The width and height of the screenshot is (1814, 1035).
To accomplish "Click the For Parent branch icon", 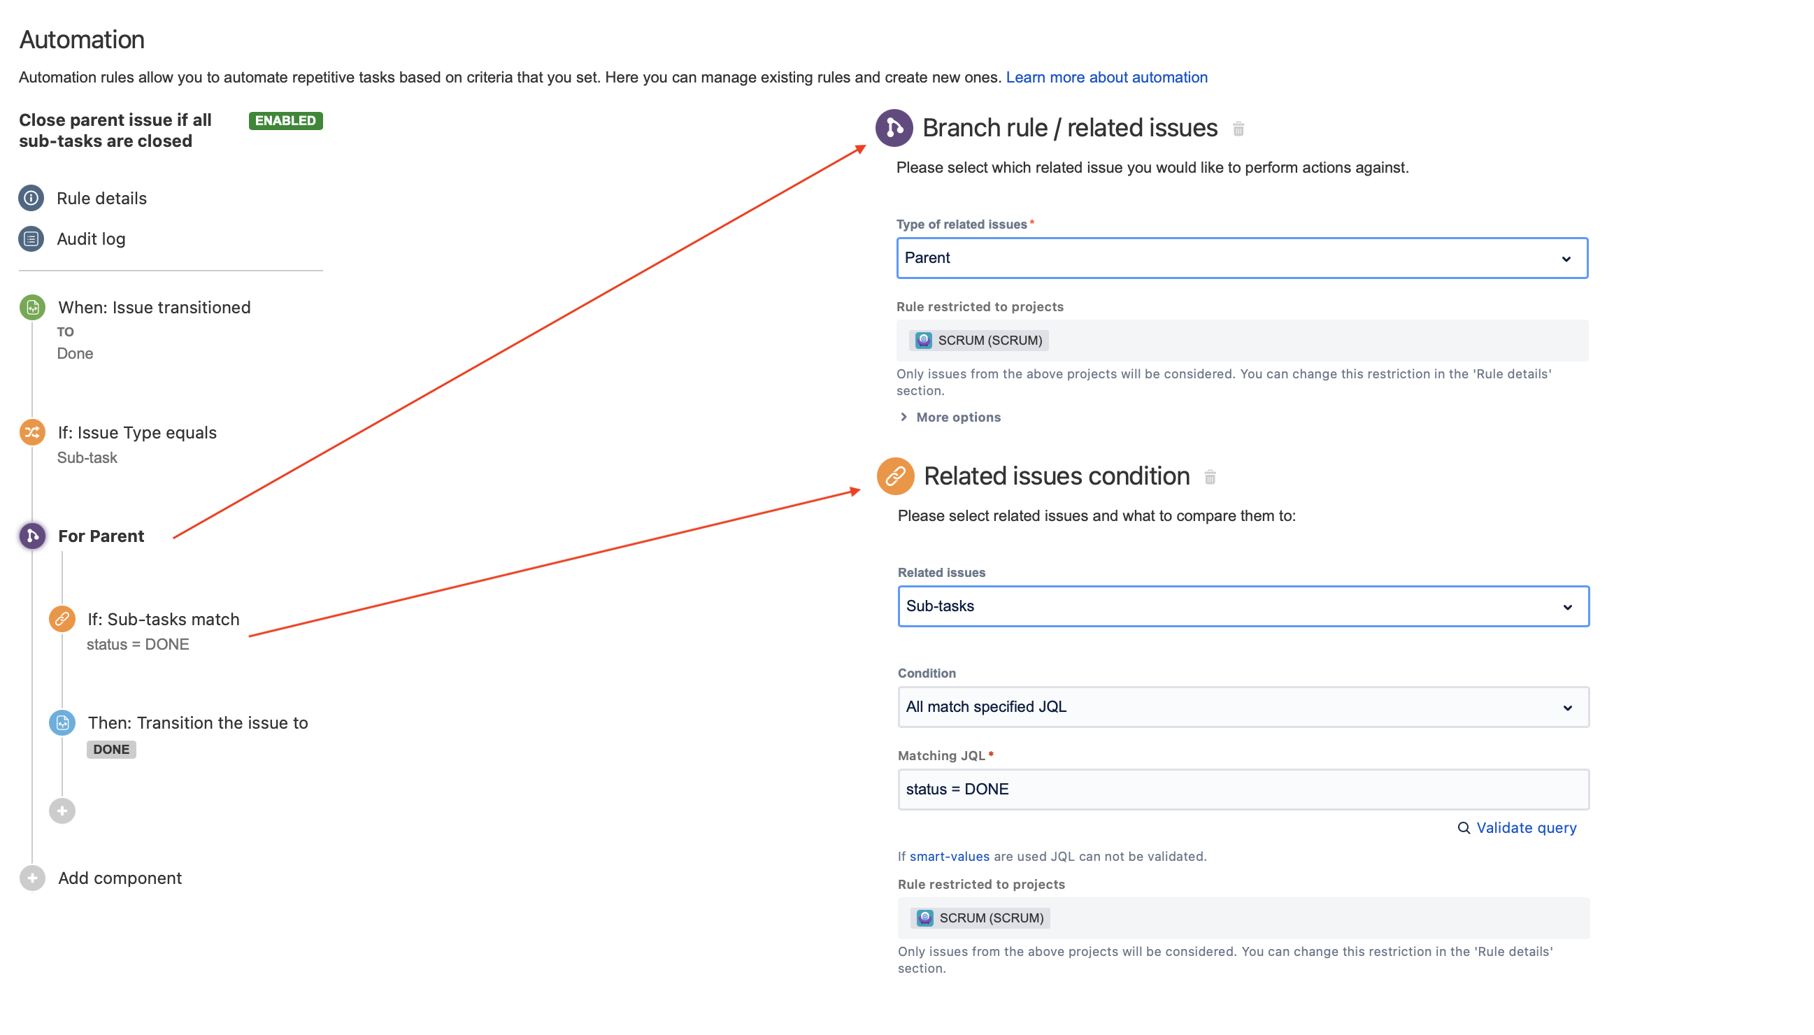I will 31,536.
